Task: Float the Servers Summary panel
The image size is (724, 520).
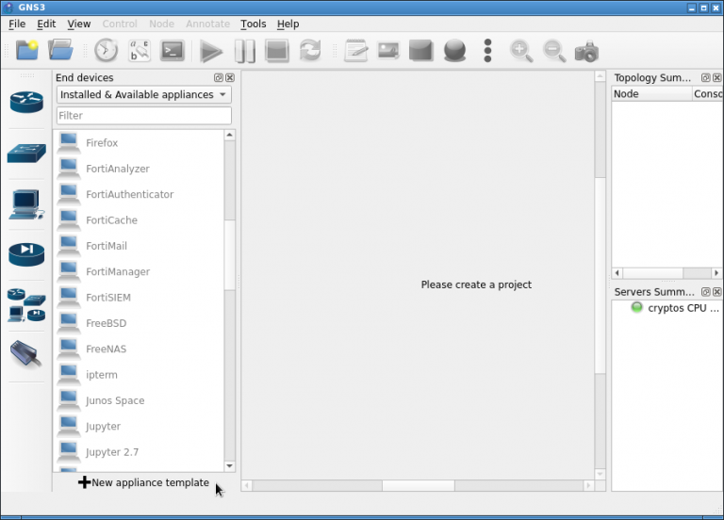Action: (x=705, y=292)
